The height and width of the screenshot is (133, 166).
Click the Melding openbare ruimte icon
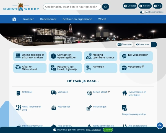pyautogui.click(x=89, y=56)
